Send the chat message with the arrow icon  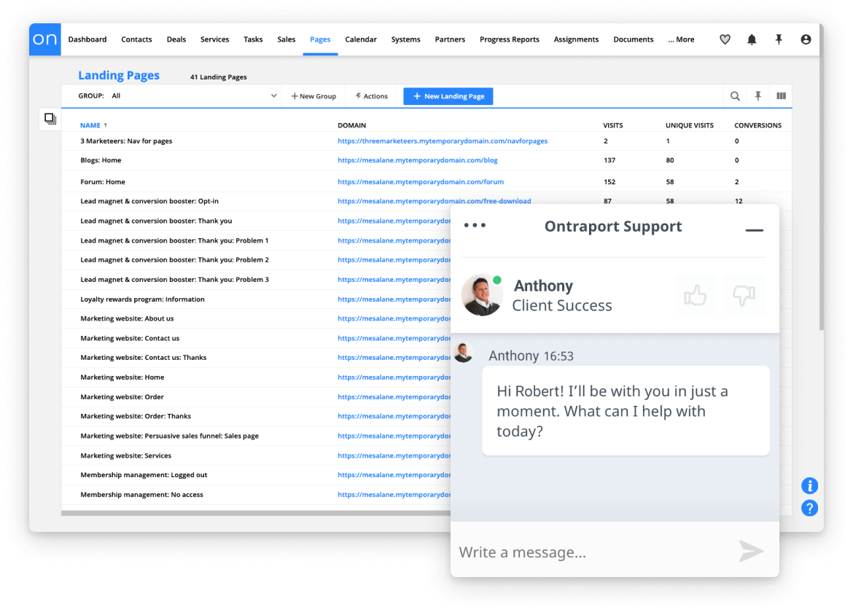click(751, 552)
